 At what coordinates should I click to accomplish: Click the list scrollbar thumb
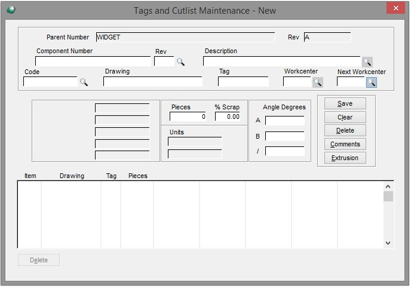tap(388, 196)
